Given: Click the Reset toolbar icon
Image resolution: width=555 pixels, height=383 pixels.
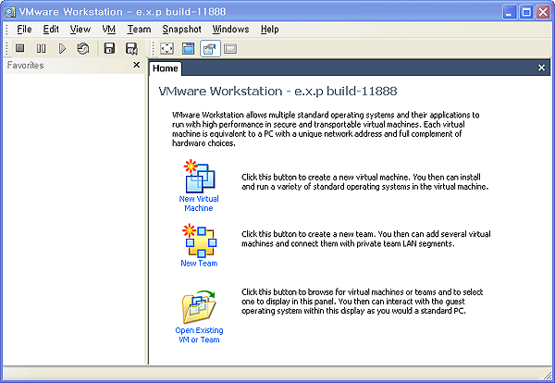Looking at the screenshot, I should coord(83,48).
